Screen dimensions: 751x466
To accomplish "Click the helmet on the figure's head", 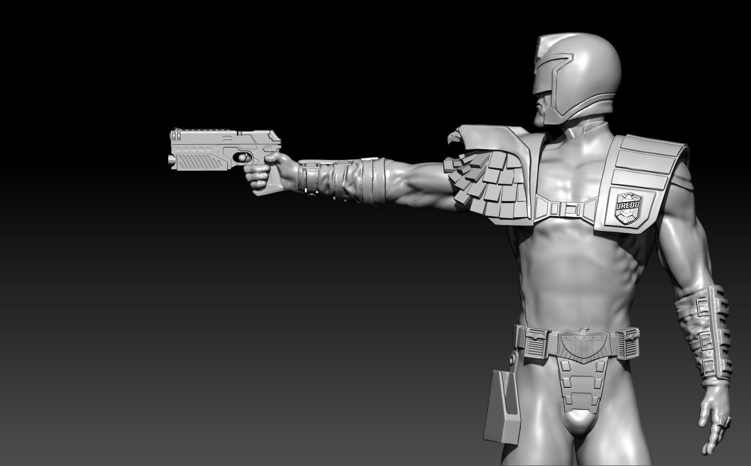I will pos(577,78).
